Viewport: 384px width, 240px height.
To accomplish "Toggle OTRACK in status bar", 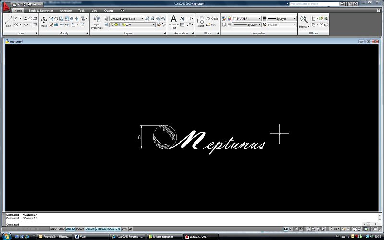I will 101,229.
